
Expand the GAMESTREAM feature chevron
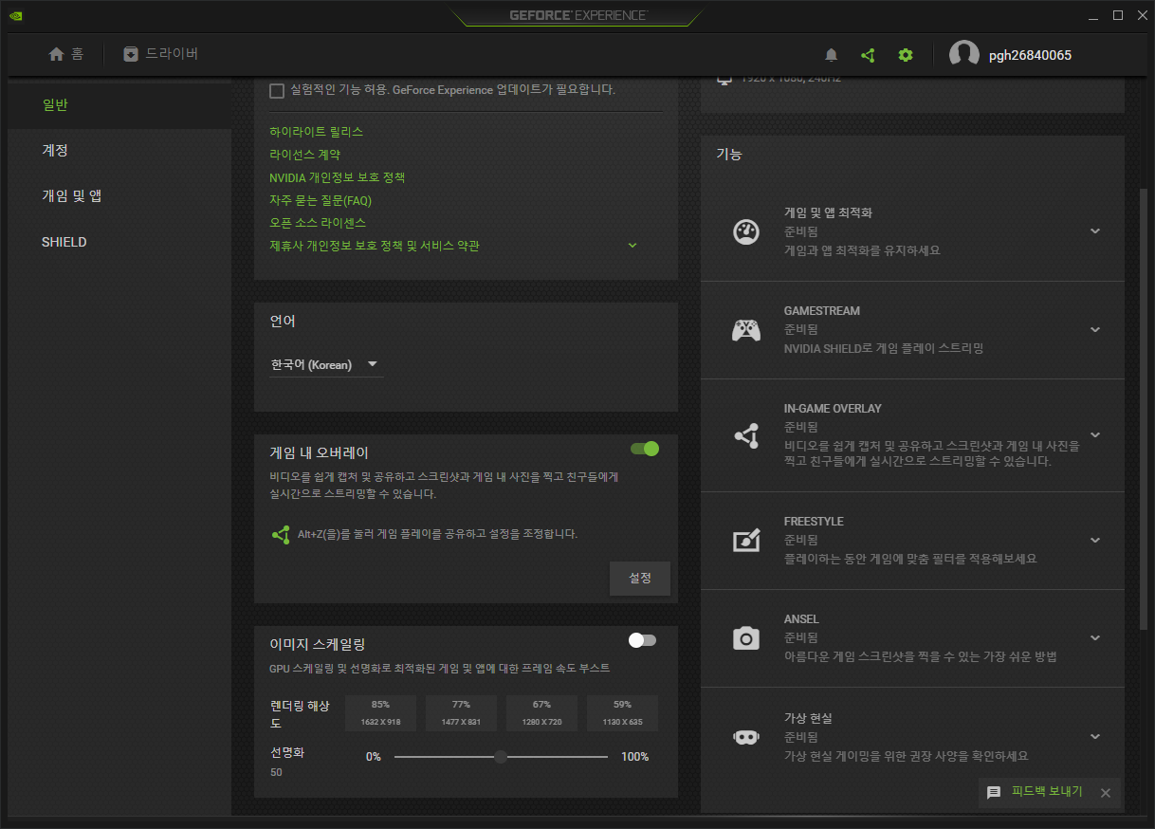click(1095, 330)
